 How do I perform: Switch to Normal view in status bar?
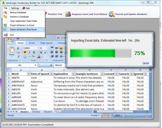[104, 115]
